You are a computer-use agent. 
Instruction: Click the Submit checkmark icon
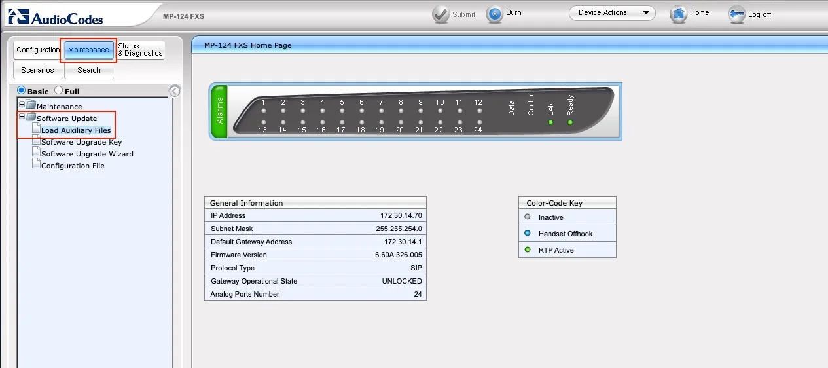(441, 14)
